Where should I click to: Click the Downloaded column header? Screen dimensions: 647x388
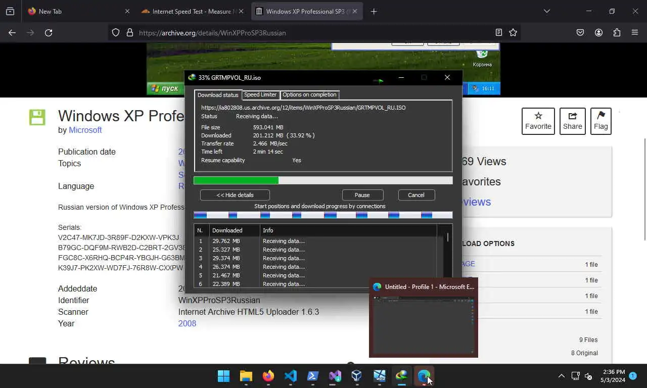[235, 230]
